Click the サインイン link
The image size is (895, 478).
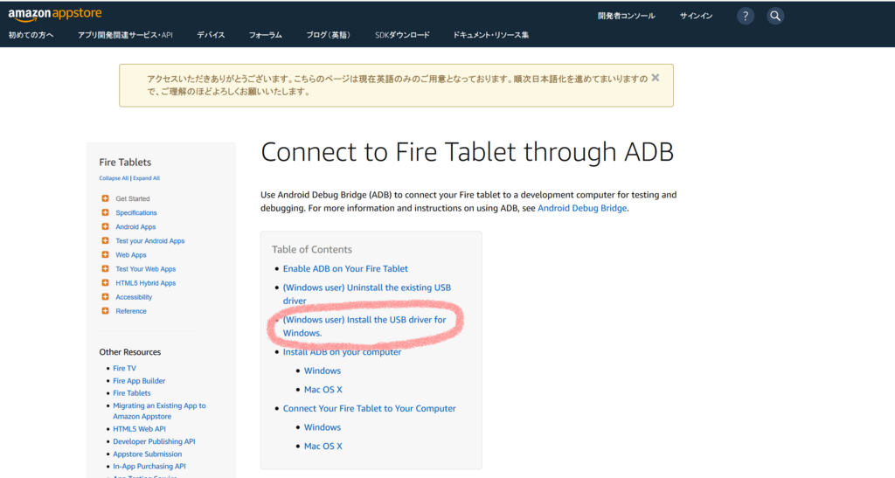tap(696, 16)
